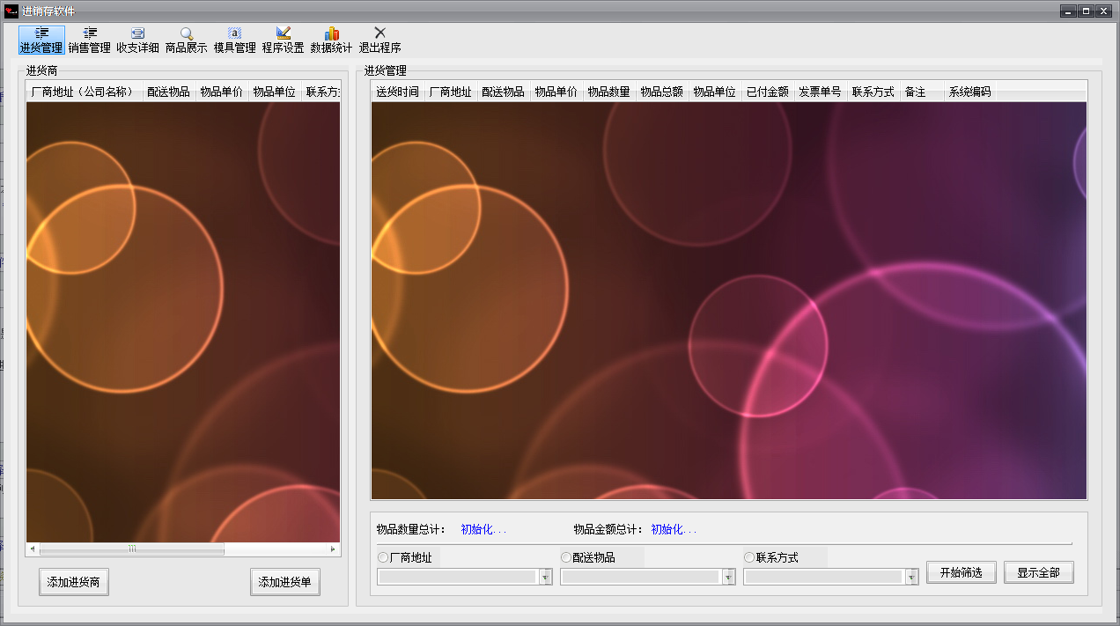Screen dimensions: 1120x626
Task: Select the 联系方式 radio button
Action: 749,557
